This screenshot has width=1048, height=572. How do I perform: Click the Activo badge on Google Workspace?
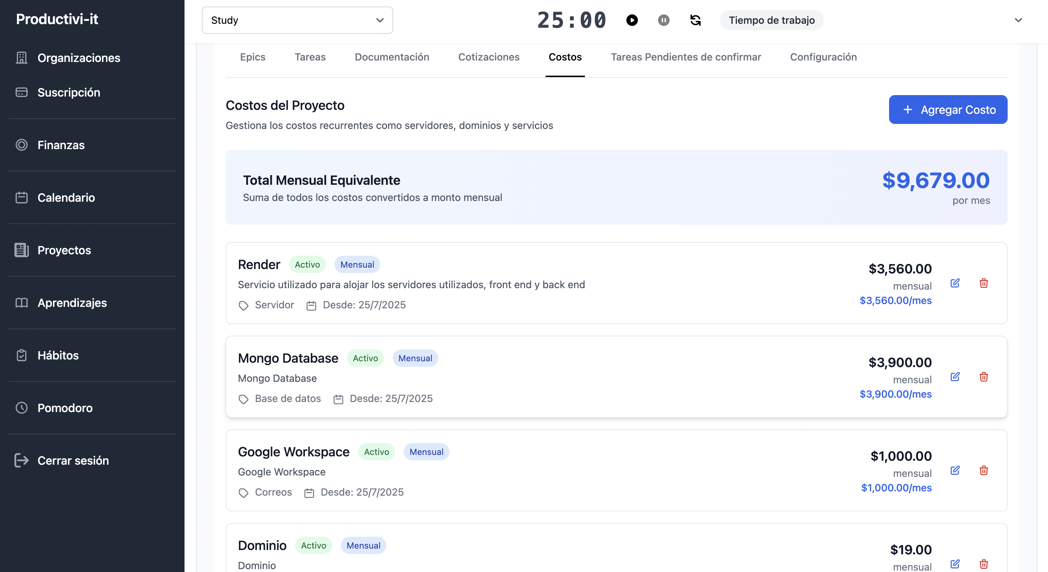pyautogui.click(x=376, y=452)
